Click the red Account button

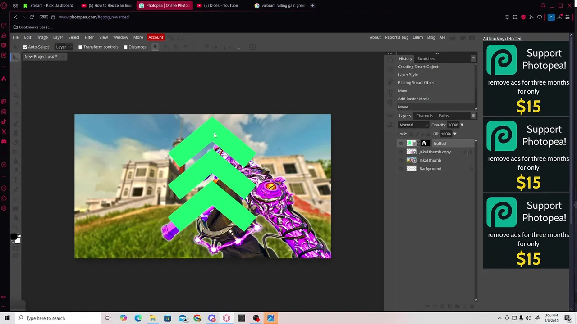(156, 37)
